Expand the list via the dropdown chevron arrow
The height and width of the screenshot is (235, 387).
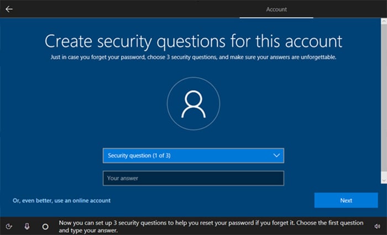pyautogui.click(x=276, y=155)
